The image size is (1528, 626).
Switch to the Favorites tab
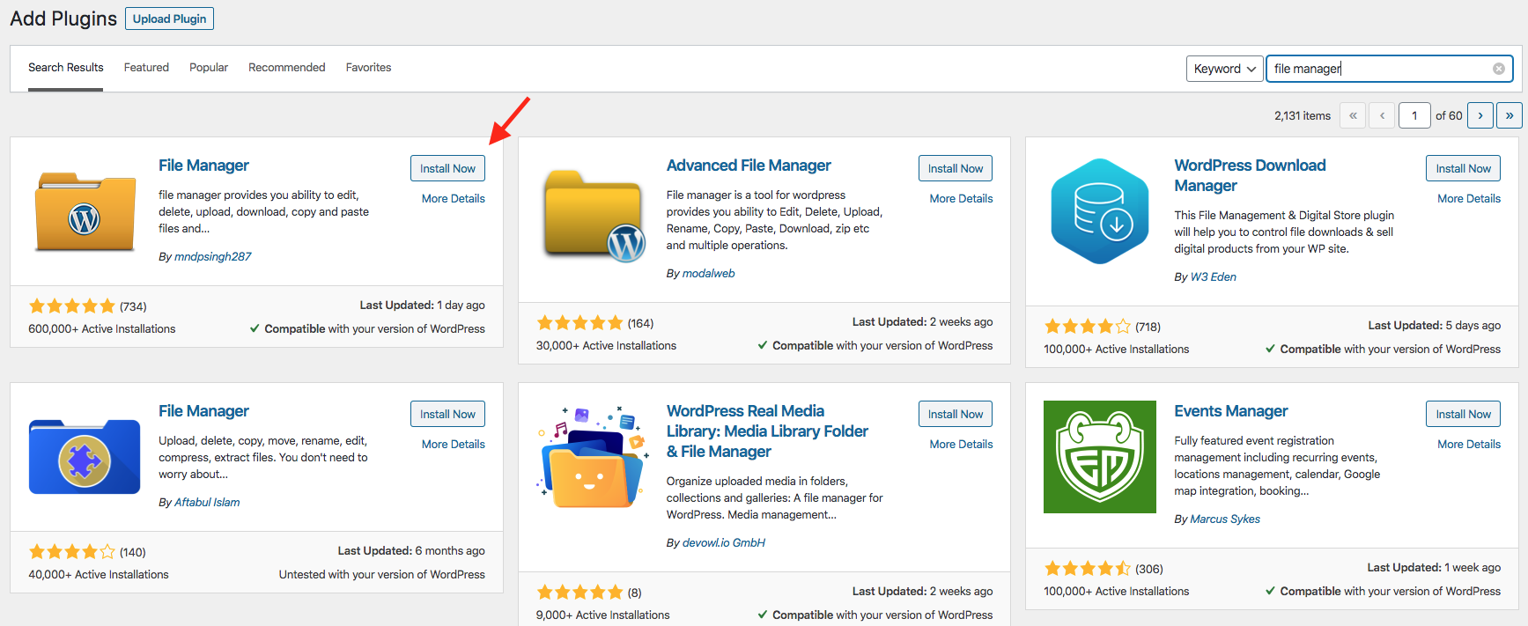pos(368,68)
